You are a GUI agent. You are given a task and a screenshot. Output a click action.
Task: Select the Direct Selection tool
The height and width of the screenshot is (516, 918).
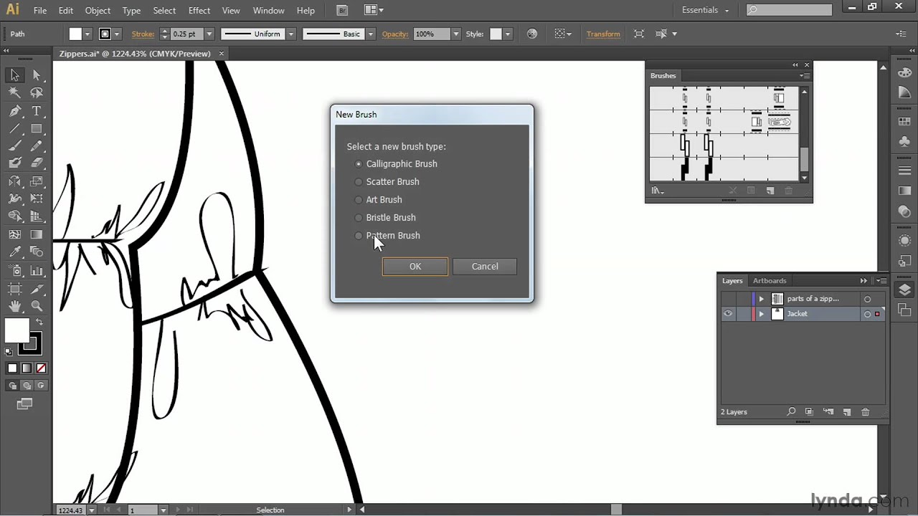pos(36,75)
